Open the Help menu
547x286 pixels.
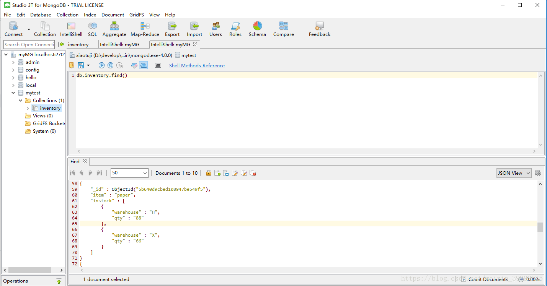(x=170, y=15)
